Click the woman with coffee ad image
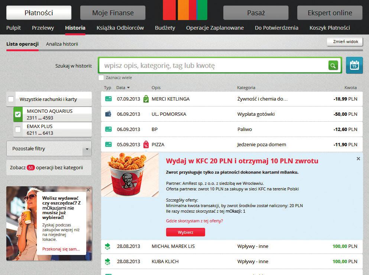This screenshot has width=369, height=275. [x=22, y=223]
